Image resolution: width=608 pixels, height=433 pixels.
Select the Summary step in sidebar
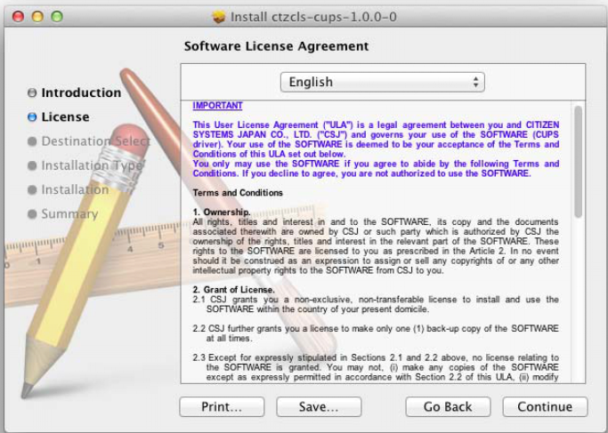click(69, 214)
